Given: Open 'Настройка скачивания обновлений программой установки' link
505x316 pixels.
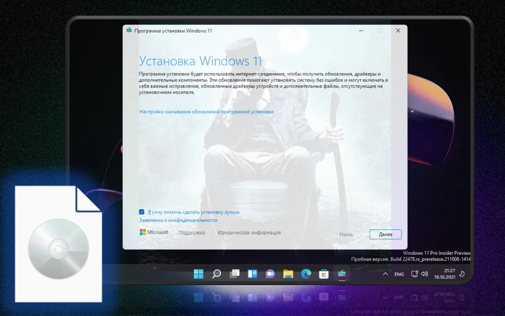Looking at the screenshot, I should 206,112.
